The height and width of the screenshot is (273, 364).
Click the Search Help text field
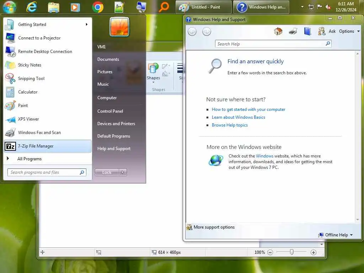271,44
